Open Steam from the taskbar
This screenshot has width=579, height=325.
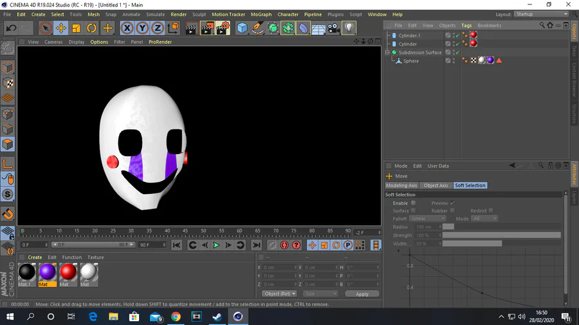[x=217, y=317]
